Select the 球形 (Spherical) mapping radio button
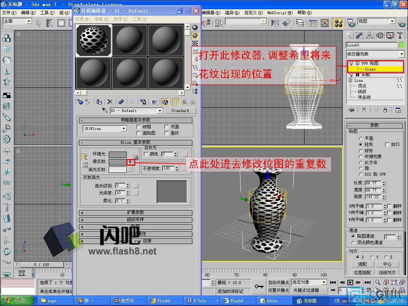 (x=361, y=151)
